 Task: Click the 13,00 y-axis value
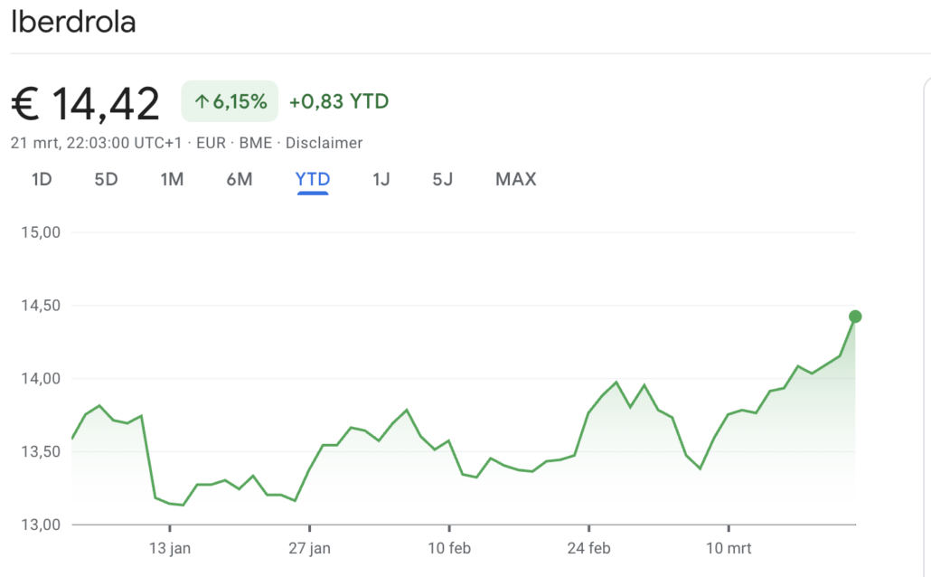41,525
